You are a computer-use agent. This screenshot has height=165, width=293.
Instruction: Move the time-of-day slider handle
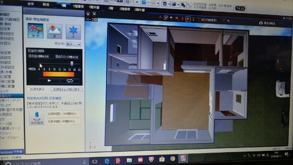(x=72, y=64)
